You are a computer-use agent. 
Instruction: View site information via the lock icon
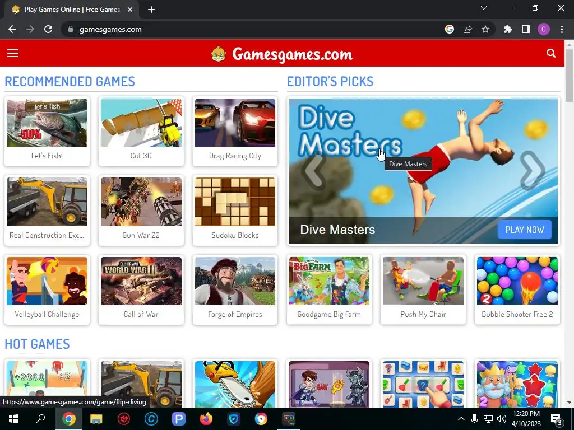point(71,29)
